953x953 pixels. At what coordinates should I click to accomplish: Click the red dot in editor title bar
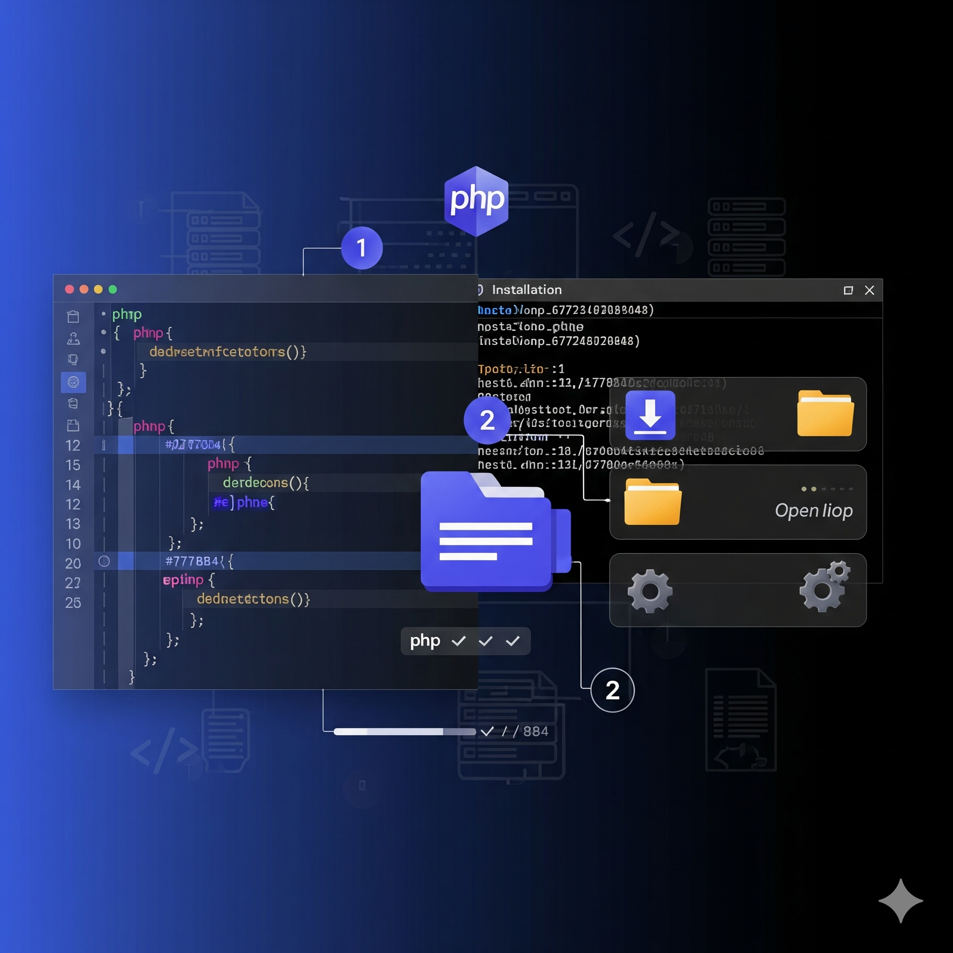point(69,289)
